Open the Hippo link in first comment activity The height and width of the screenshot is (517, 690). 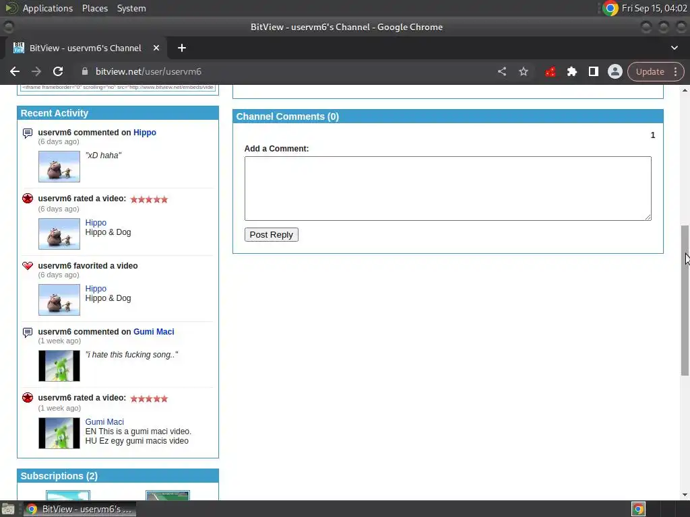pyautogui.click(x=144, y=133)
